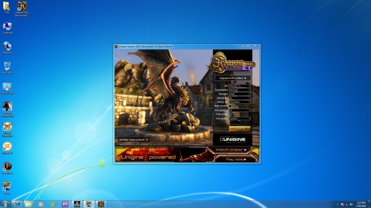371x208 pixels.
Task: Click the RUN button
Action: coord(239,129)
